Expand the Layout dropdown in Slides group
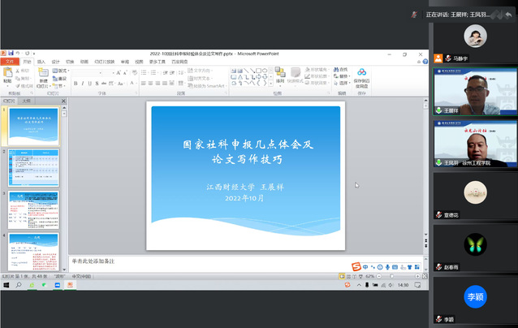Image resolution: width=518 pixels, height=328 pixels. click(x=63, y=71)
